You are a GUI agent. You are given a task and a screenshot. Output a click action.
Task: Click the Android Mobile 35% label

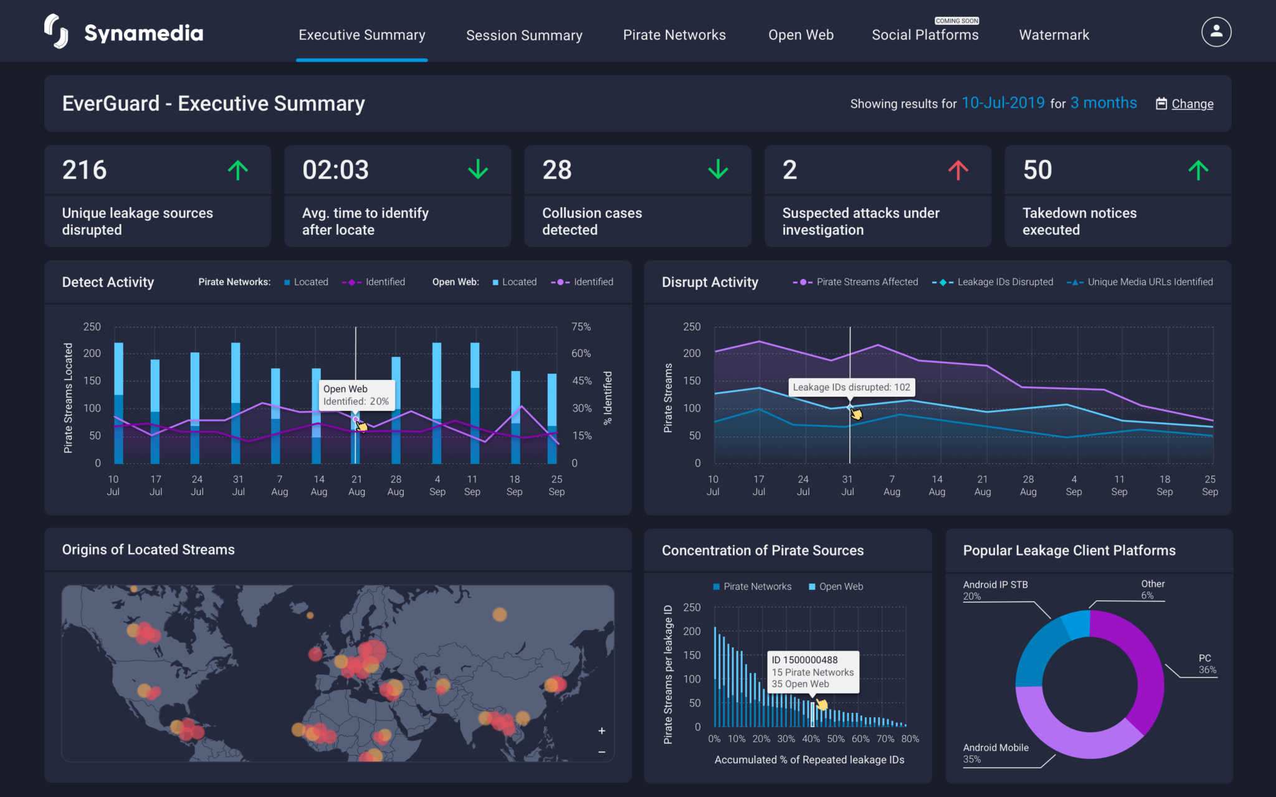coord(995,753)
